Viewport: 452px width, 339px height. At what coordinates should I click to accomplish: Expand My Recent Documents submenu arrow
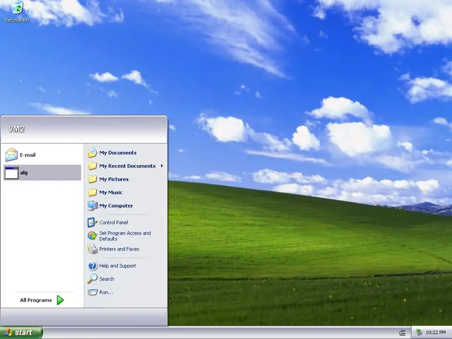pyautogui.click(x=162, y=166)
